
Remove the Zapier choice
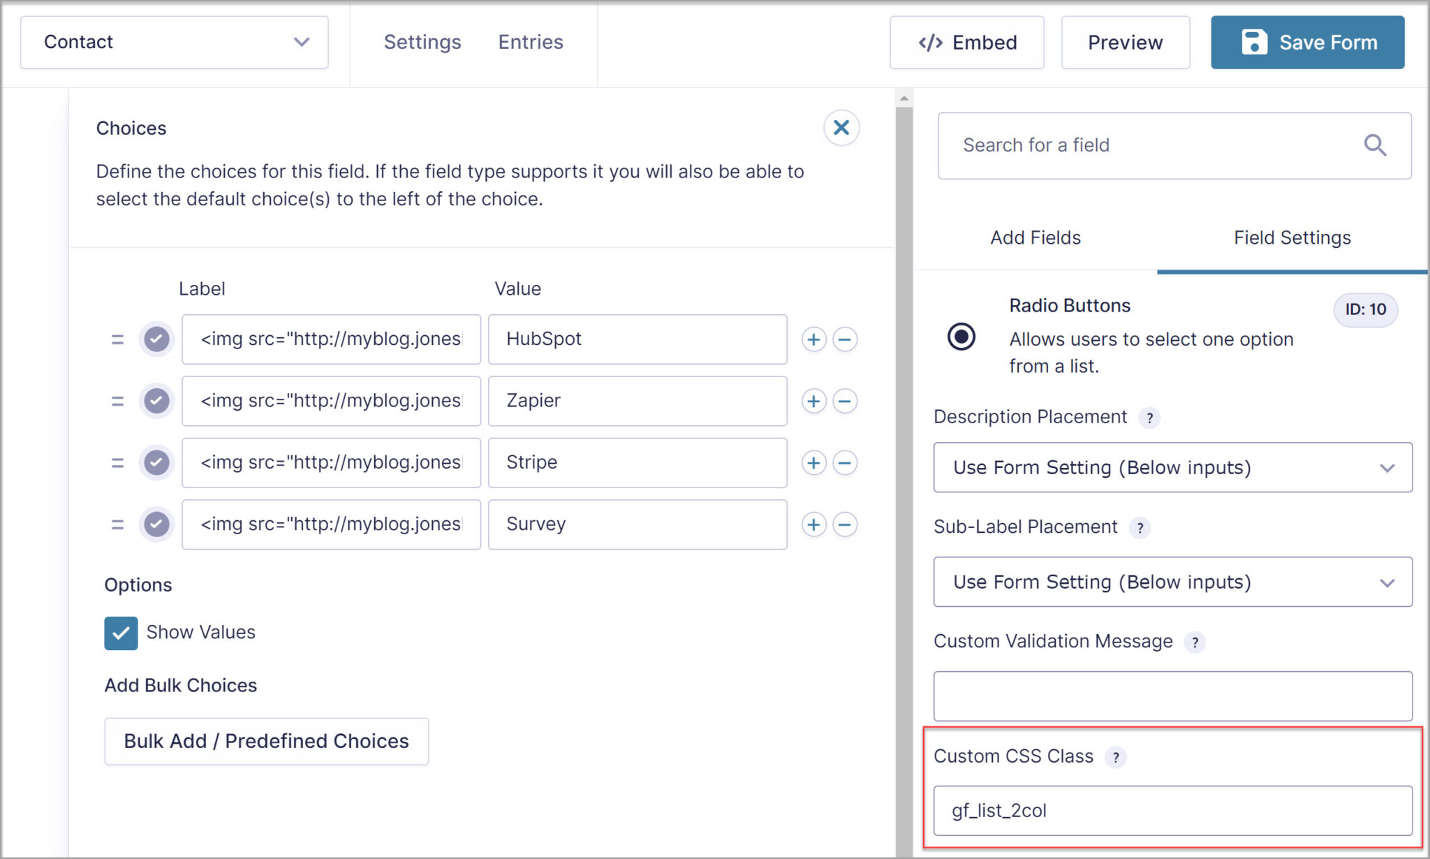click(845, 401)
